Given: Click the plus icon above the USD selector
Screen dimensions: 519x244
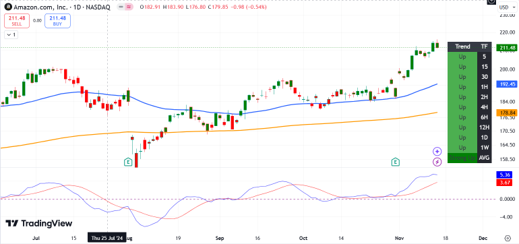Looking at the screenshot, I should [x=491, y=1].
